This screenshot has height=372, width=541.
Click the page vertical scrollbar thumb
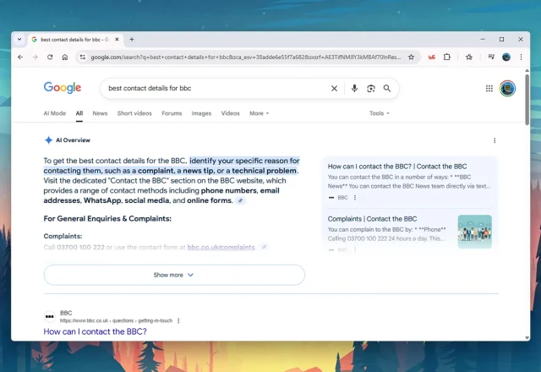(527, 100)
